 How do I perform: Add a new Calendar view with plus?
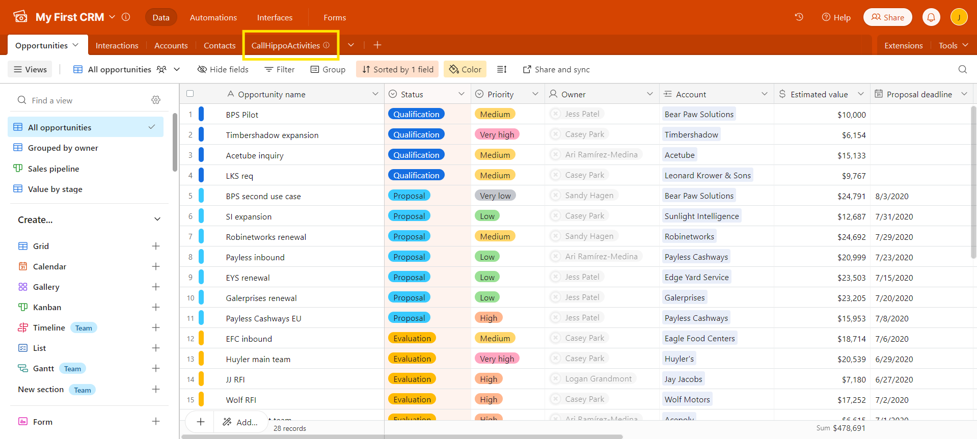tap(156, 266)
